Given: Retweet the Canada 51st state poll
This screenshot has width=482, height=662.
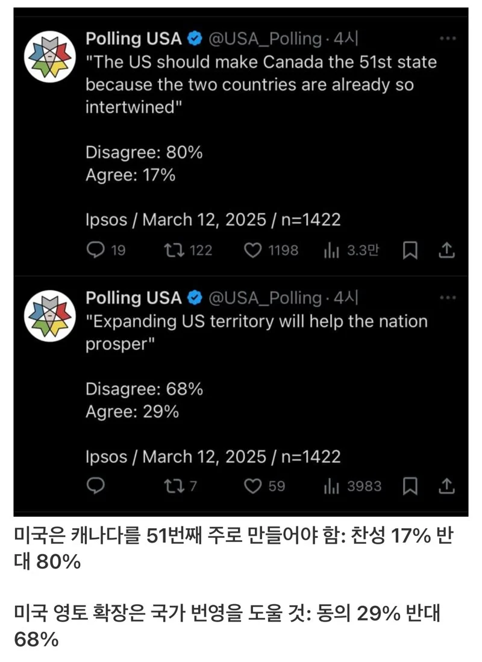Looking at the screenshot, I should click(174, 250).
